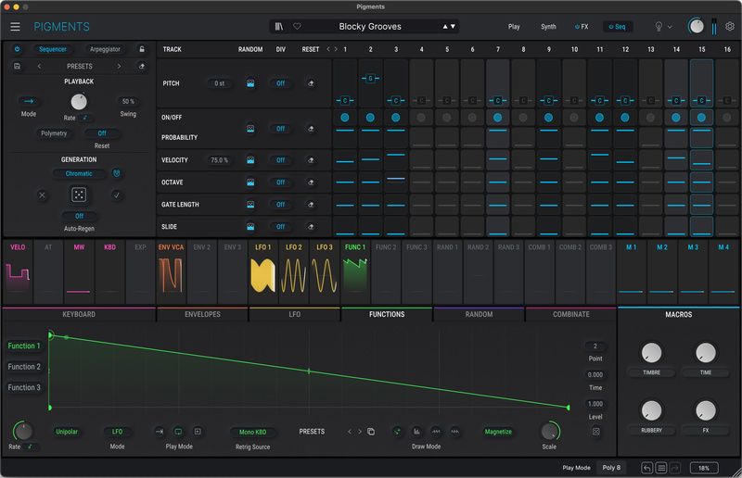The image size is (742, 478).
Task: Click the TIMBRE macro knob
Action: (x=652, y=353)
